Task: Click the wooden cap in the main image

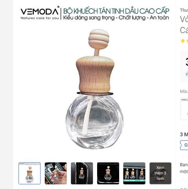Action: click(x=95, y=74)
